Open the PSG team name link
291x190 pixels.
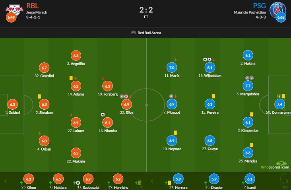click(260, 6)
